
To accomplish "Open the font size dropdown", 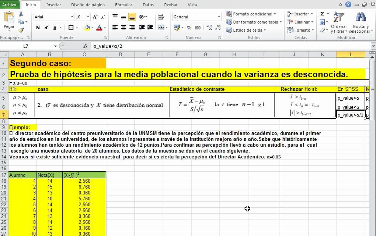I will click(88, 17).
